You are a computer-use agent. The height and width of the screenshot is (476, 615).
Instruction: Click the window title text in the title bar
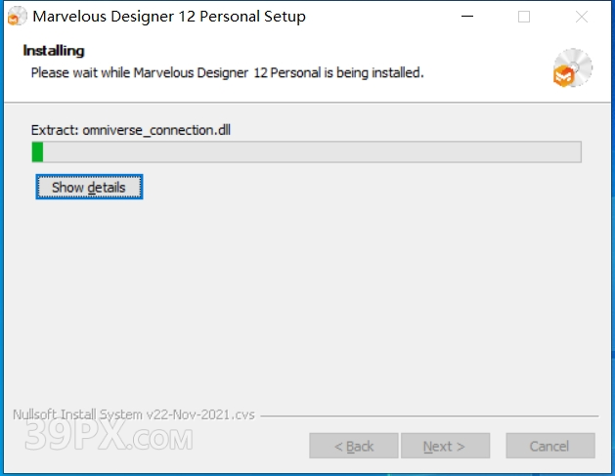pos(169,17)
